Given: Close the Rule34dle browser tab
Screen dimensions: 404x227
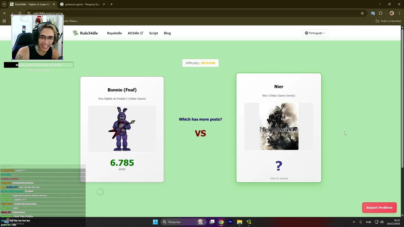Looking at the screenshot, I should pyautogui.click(x=54, y=4).
